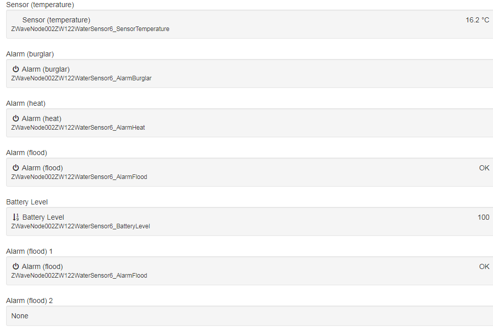Click the power icon under Alarm (flood) 1

coord(16,266)
